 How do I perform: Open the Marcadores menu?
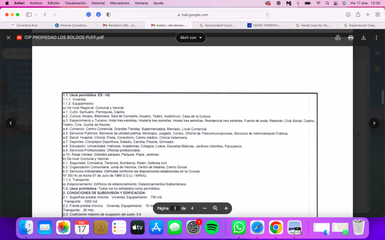coord(119,3)
